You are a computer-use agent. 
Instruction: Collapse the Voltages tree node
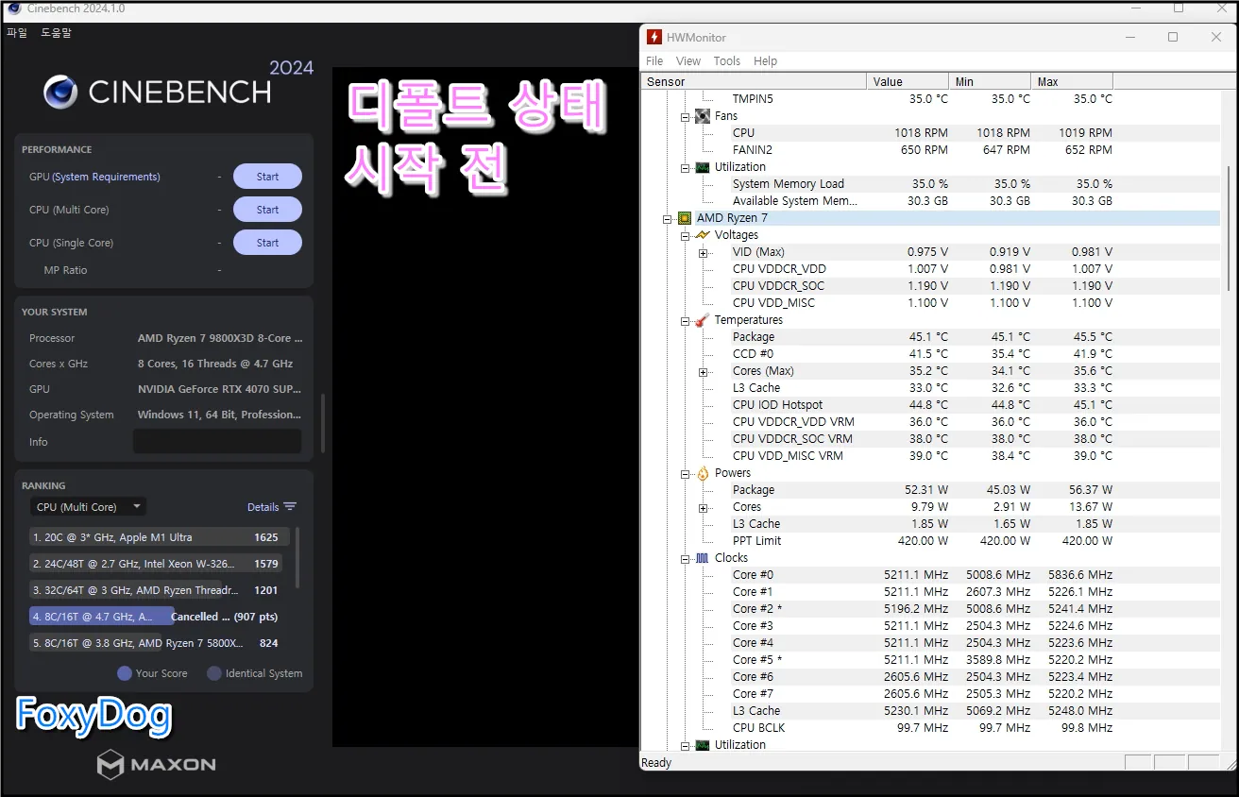[686, 235]
